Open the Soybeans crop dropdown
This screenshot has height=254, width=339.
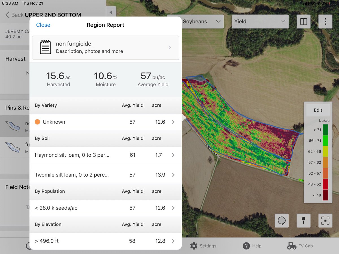coord(201,21)
